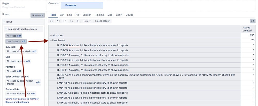The width and height of the screenshot is (258, 106).
Task: Click edit for All Issues with Features
Action: (33, 94)
